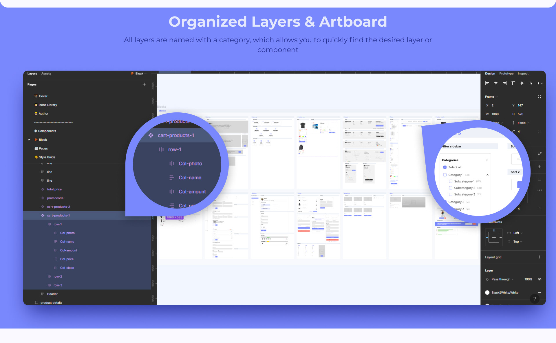The image size is (556, 343).
Task: Click the align bottom icon
Action: pos(531,83)
